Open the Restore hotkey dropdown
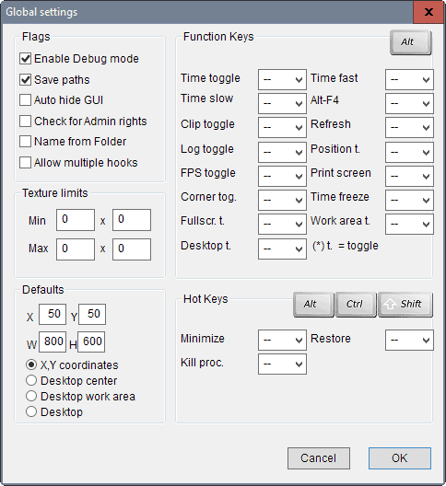Viewport: 446px width, 486px height. 409,340
